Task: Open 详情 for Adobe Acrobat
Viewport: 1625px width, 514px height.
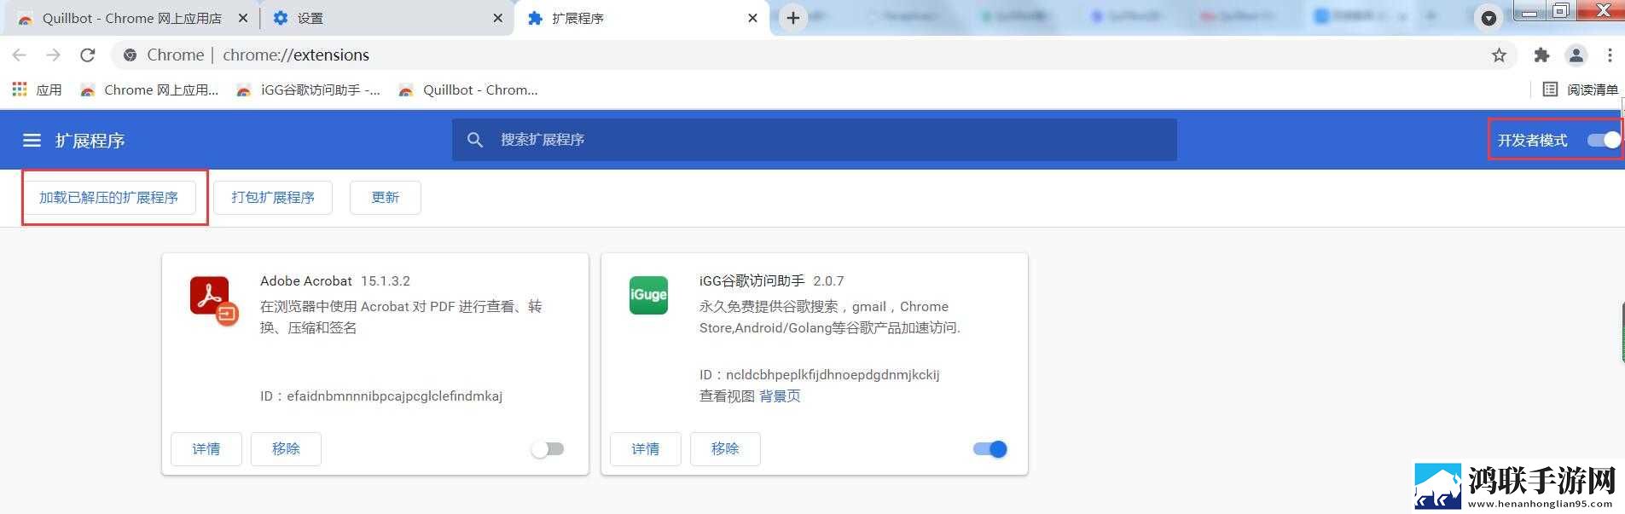Action: (x=206, y=449)
